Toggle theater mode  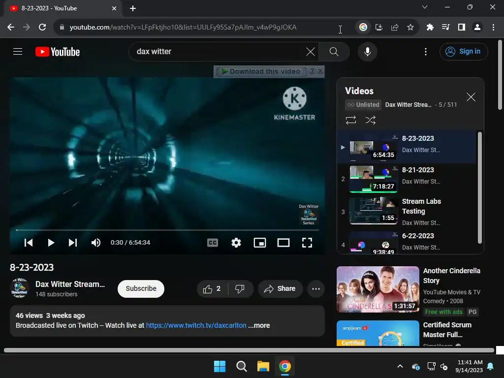[283, 243]
